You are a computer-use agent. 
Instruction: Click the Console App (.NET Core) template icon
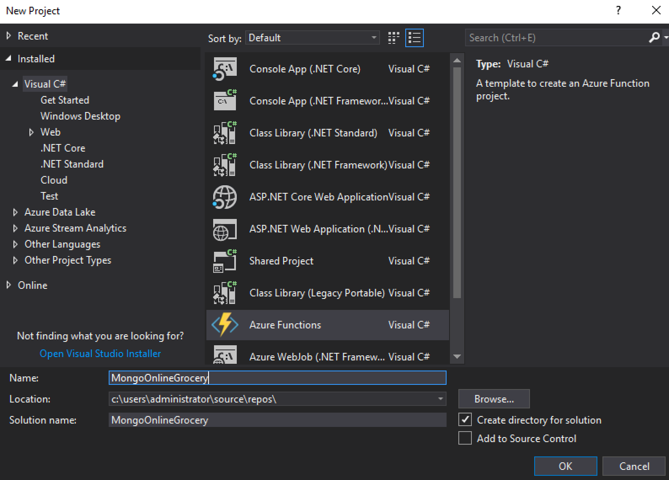pyautogui.click(x=225, y=69)
